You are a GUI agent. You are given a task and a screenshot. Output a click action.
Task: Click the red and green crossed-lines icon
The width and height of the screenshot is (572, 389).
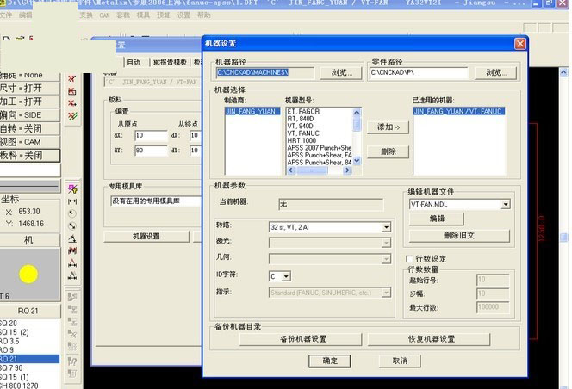[x=72, y=116]
